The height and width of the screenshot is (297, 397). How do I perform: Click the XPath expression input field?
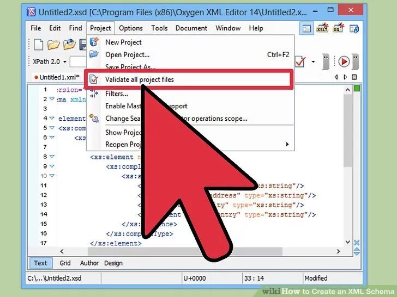tap(78, 61)
